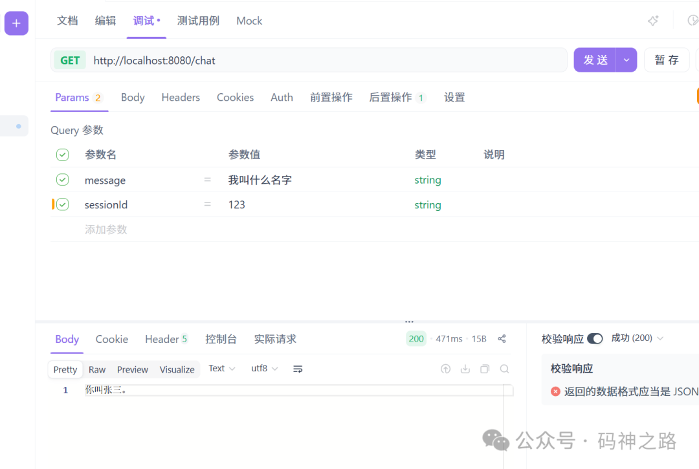Open the Text format dropdown
The height and width of the screenshot is (469, 699).
(221, 368)
